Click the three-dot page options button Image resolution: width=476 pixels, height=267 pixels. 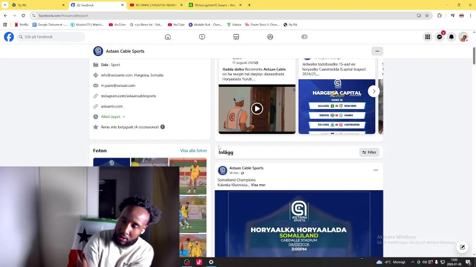(377, 51)
